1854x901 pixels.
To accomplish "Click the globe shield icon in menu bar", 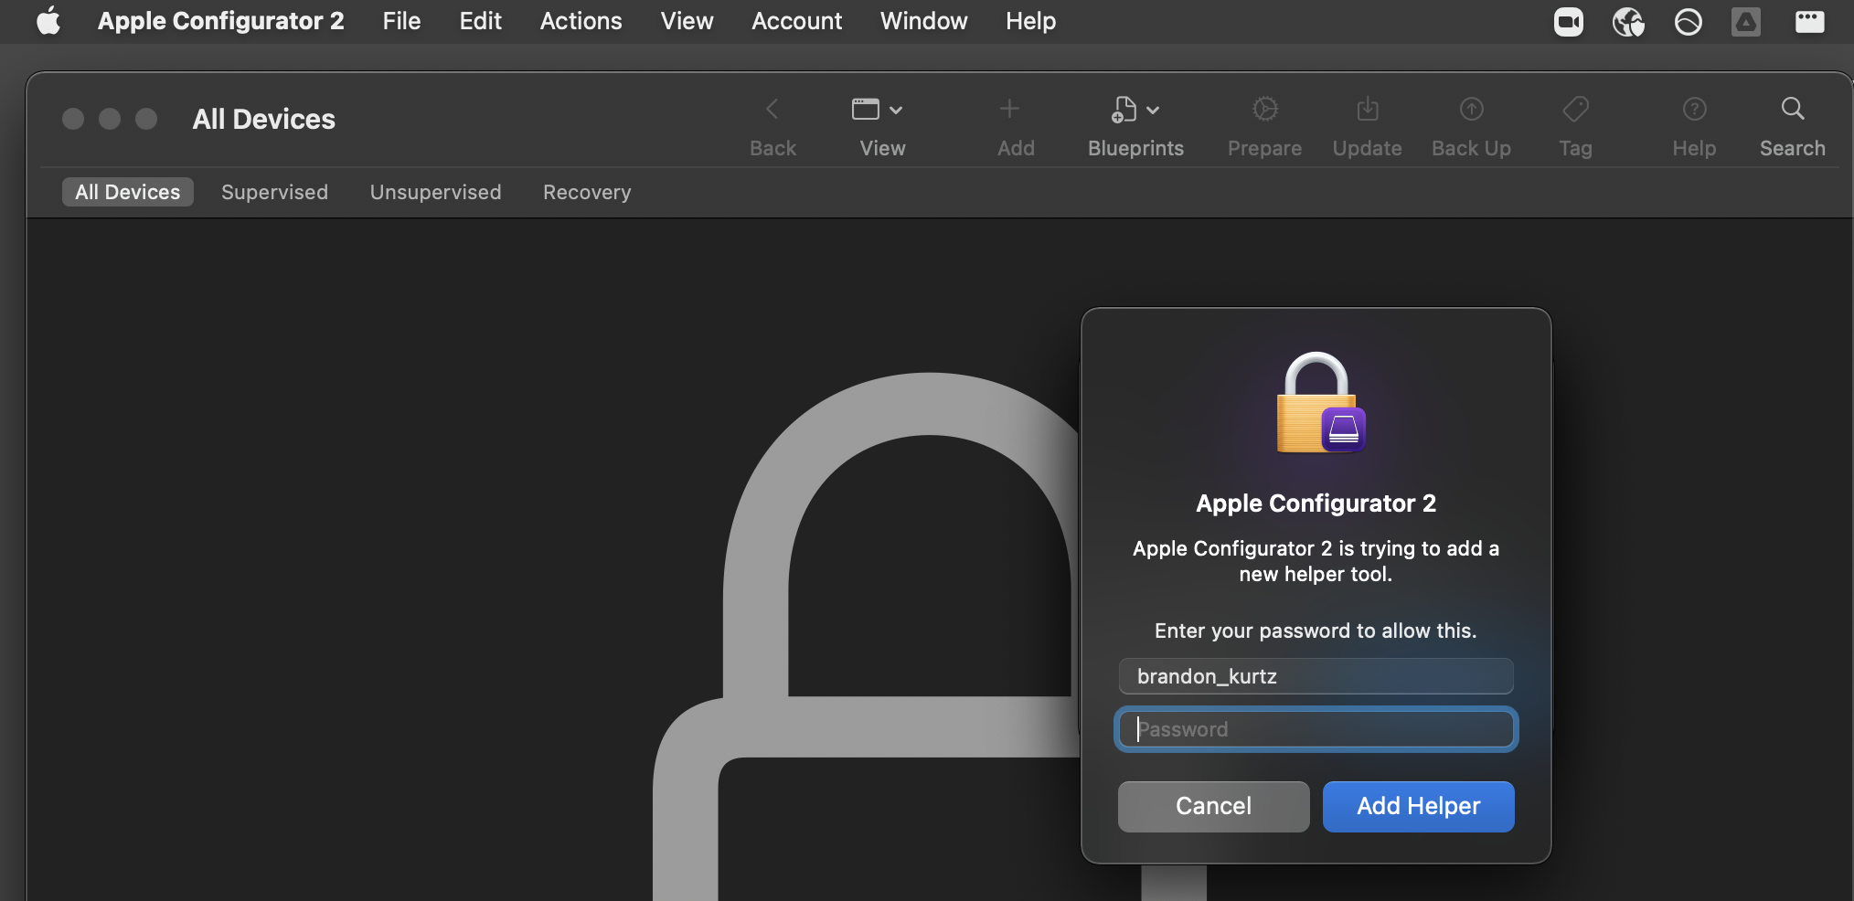I will (x=1628, y=21).
